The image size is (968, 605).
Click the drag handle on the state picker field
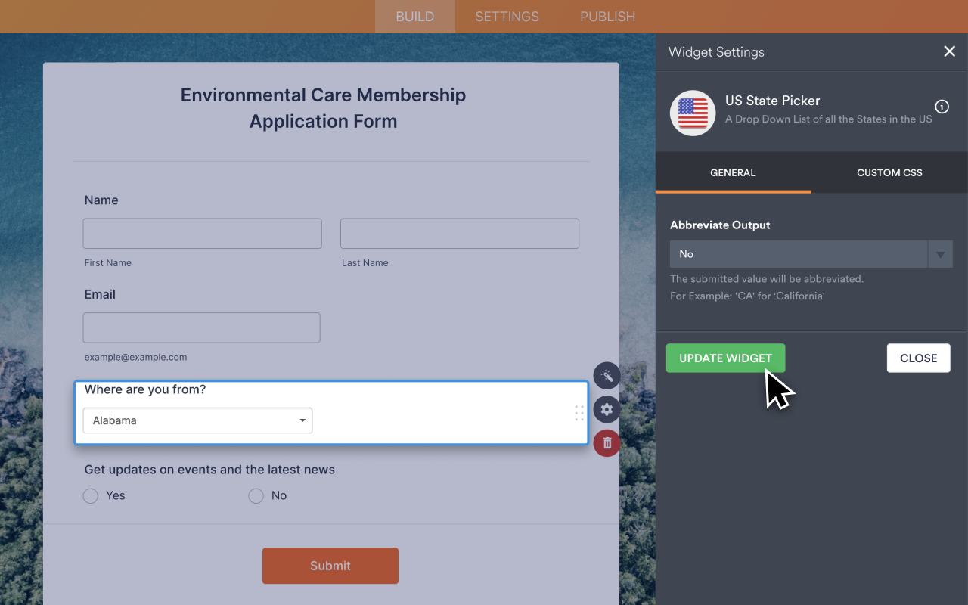coord(579,412)
